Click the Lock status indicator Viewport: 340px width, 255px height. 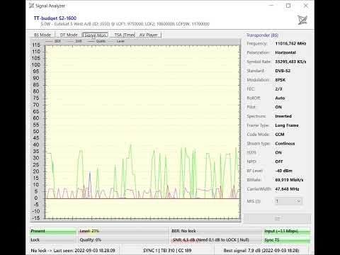(53, 240)
